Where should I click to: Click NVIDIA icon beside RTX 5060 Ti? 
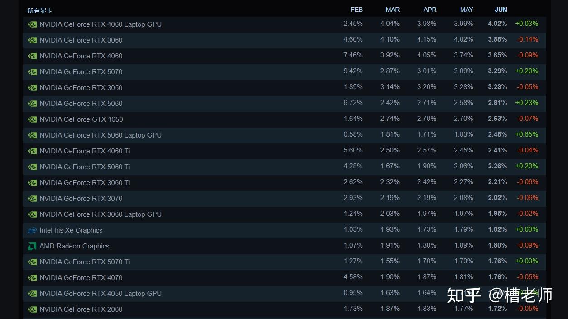[x=32, y=167]
